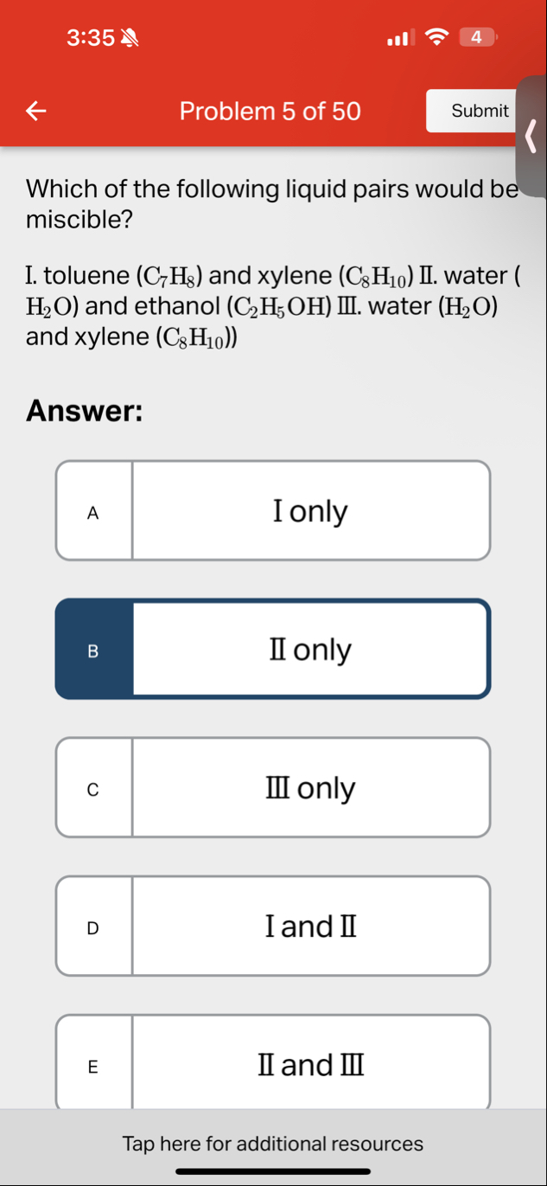Click the Wi-Fi icon in the status bar
Viewport: 547px width, 1186px height.
pos(437,36)
